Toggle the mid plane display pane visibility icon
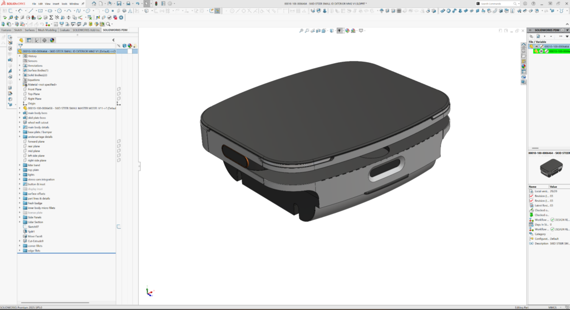The width and height of the screenshot is (570, 310). click(x=119, y=151)
